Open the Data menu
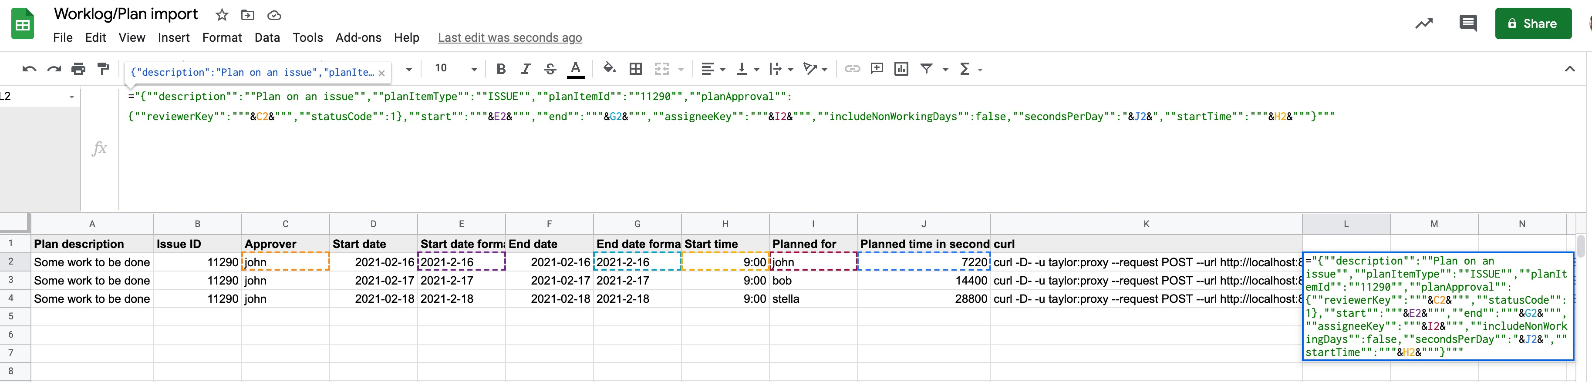This screenshot has height=382, width=1592. pyautogui.click(x=267, y=38)
